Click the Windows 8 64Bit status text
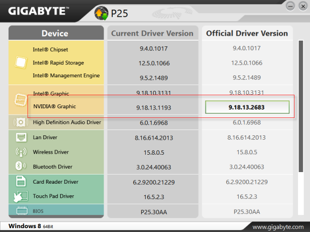 [x=31, y=226]
